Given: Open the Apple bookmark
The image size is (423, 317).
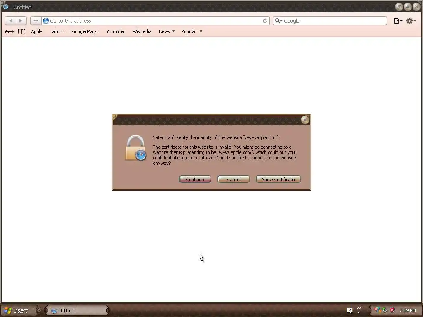Looking at the screenshot, I should click(x=37, y=31).
